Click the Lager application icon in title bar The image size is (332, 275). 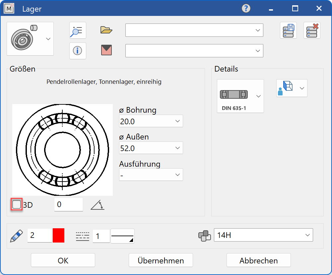(x=9, y=9)
